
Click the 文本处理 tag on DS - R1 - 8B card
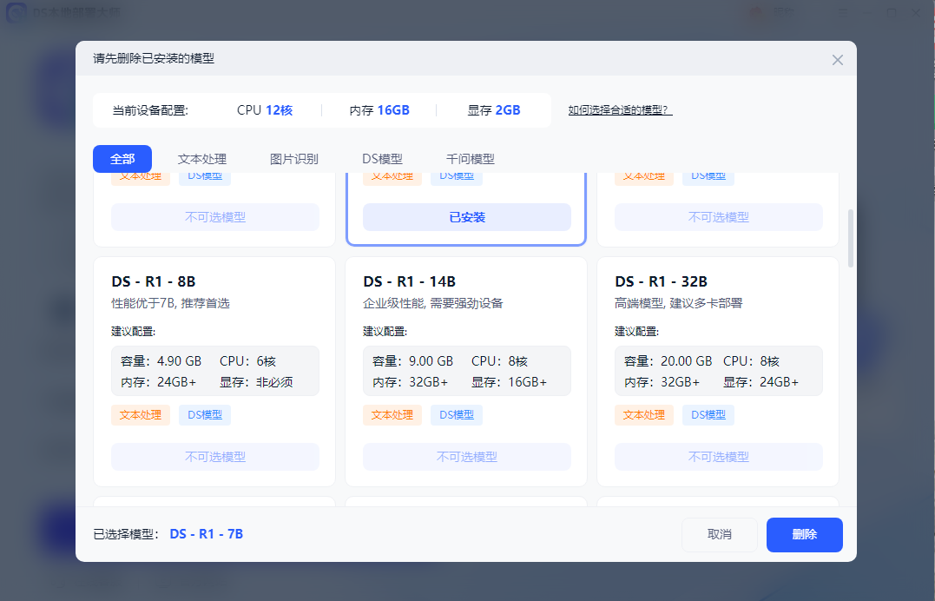(x=140, y=414)
